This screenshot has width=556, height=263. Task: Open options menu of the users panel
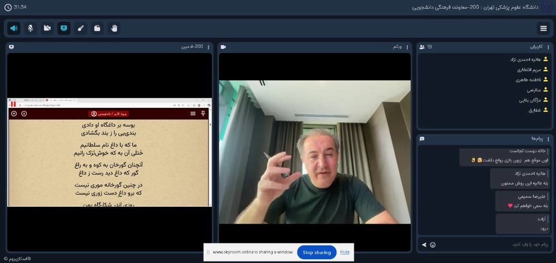pyautogui.click(x=549, y=47)
